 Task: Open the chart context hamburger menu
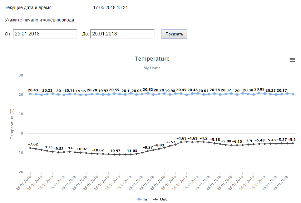[292, 60]
